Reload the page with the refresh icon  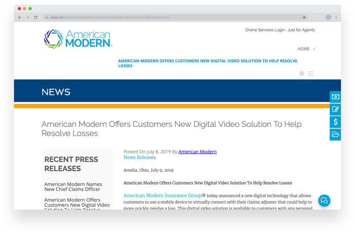click(x=35, y=17)
